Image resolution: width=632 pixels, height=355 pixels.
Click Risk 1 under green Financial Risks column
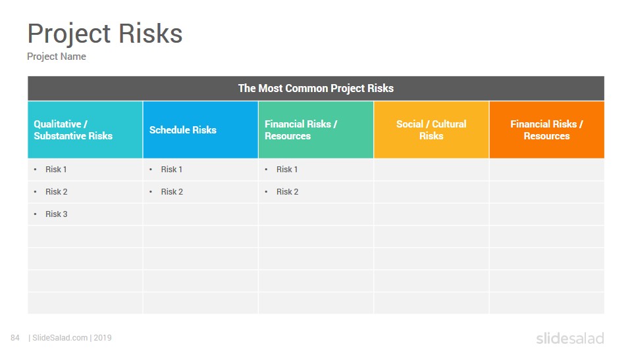(287, 170)
